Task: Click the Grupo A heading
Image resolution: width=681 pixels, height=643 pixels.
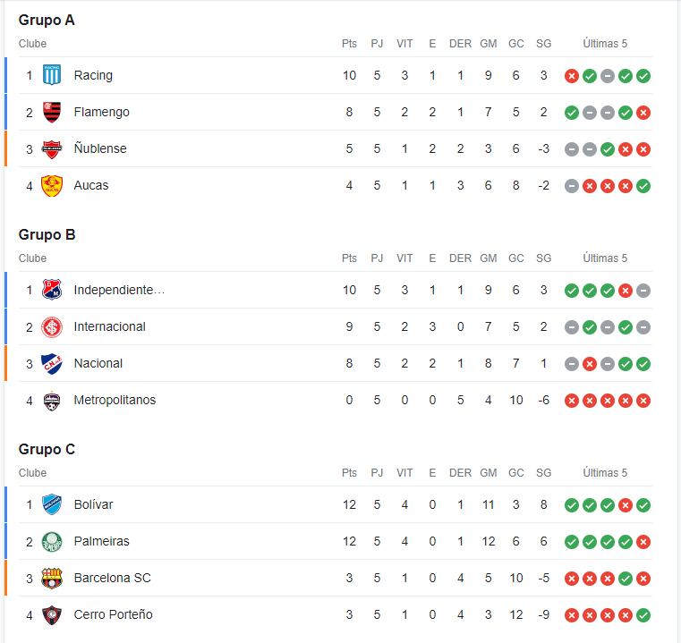Action: pos(47,20)
